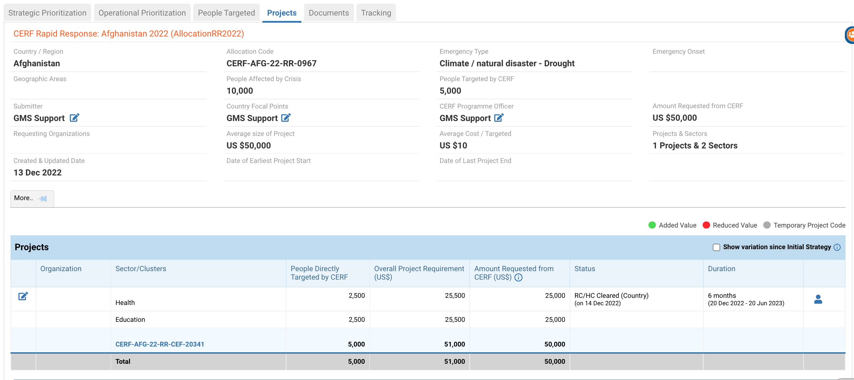Click the Climate / natural disaster - Drought value
The image size is (854, 380).
pyautogui.click(x=507, y=63)
